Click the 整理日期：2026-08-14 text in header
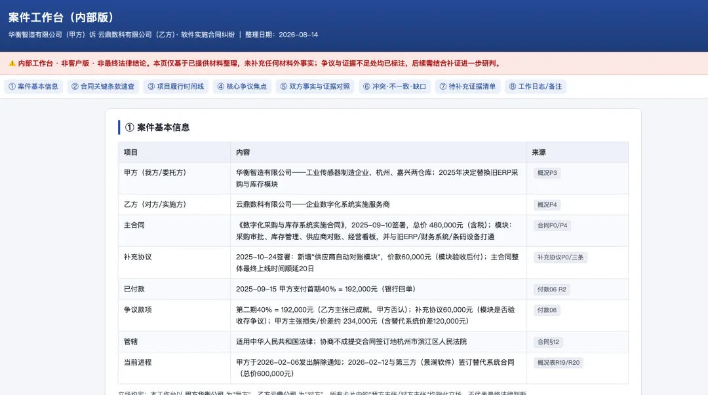The height and width of the screenshot is (395, 708). click(x=281, y=35)
